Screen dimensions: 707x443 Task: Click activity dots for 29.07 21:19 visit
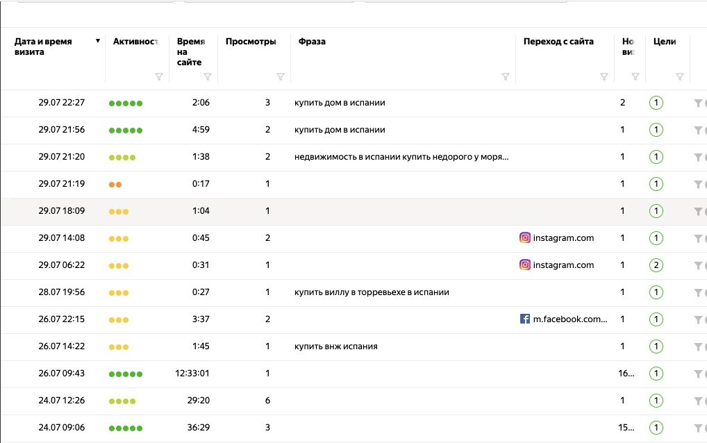(115, 185)
